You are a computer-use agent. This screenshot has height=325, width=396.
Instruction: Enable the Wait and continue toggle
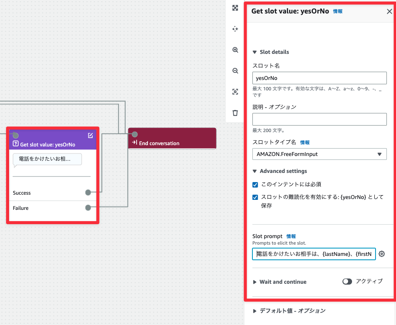(x=347, y=282)
